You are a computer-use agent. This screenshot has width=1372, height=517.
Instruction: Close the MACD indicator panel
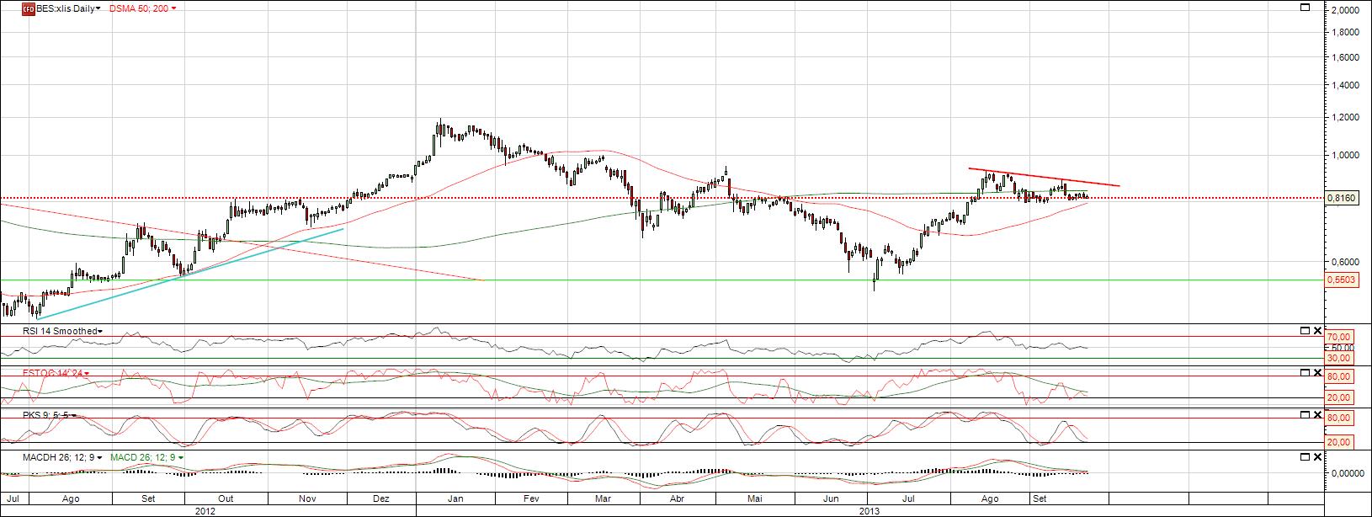(1317, 456)
